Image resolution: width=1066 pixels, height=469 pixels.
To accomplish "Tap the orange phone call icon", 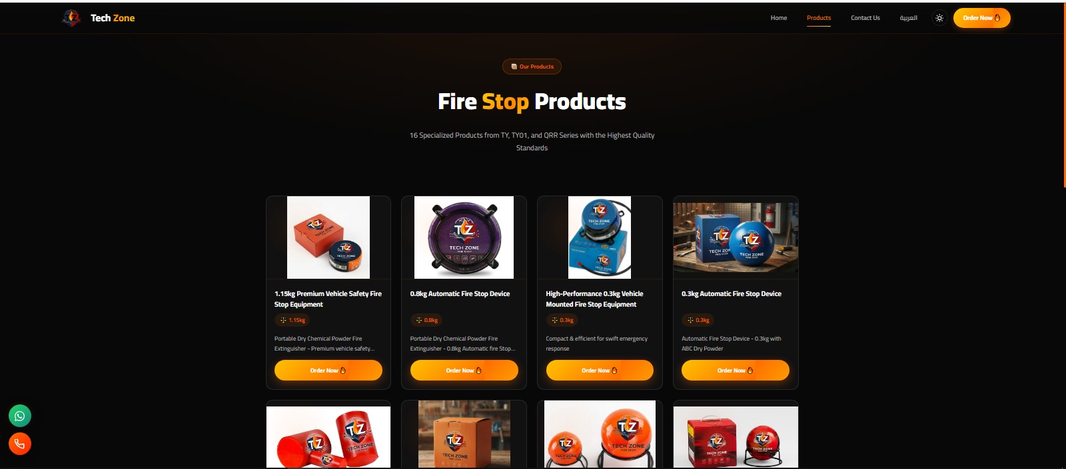I will pyautogui.click(x=20, y=444).
